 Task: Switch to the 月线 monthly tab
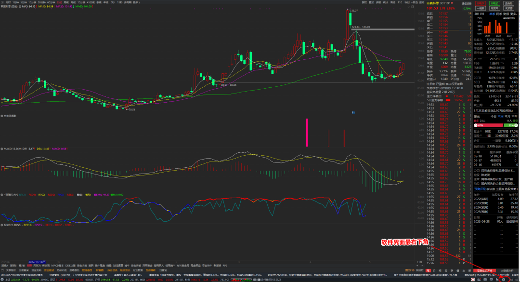click(x=73, y=2)
